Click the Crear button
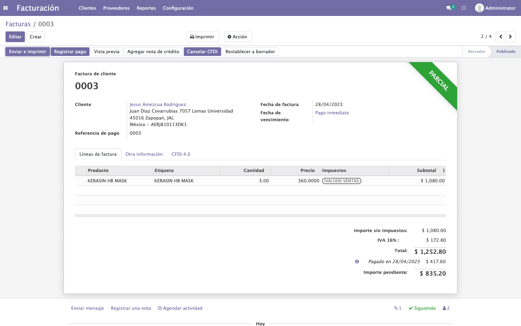 click(36, 37)
